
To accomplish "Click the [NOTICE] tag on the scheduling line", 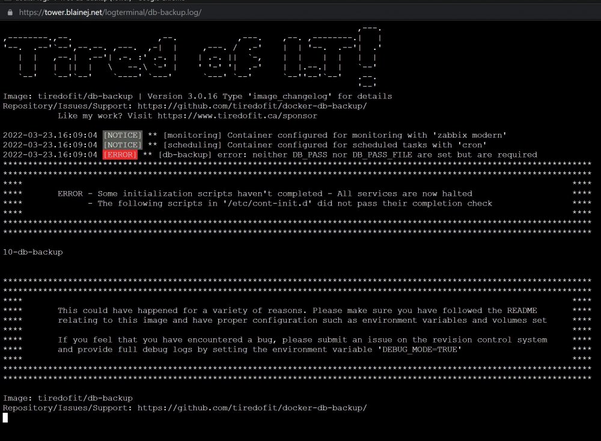I will (122, 145).
